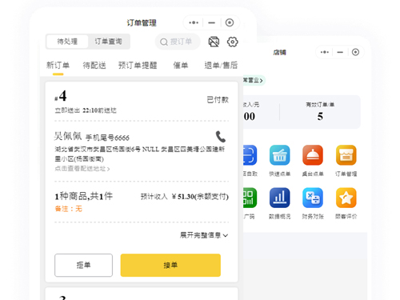The height and width of the screenshot is (300, 400).
Task: Select the 退单/售后 tab
Action: tap(221, 66)
